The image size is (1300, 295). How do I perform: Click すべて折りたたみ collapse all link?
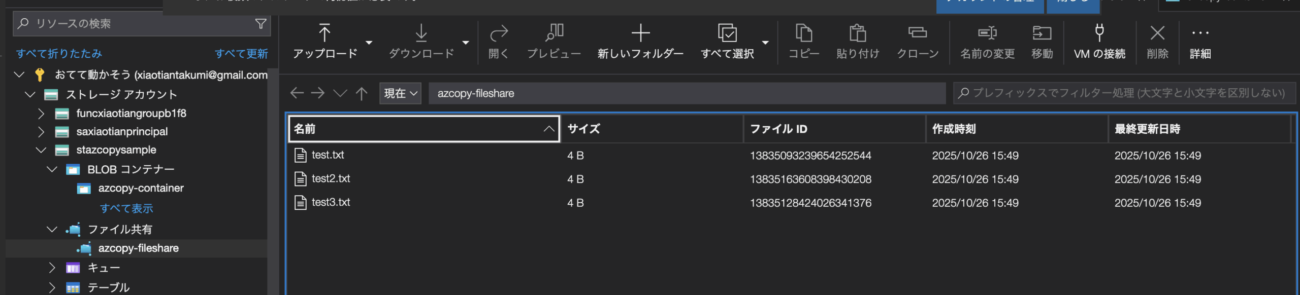tap(59, 54)
